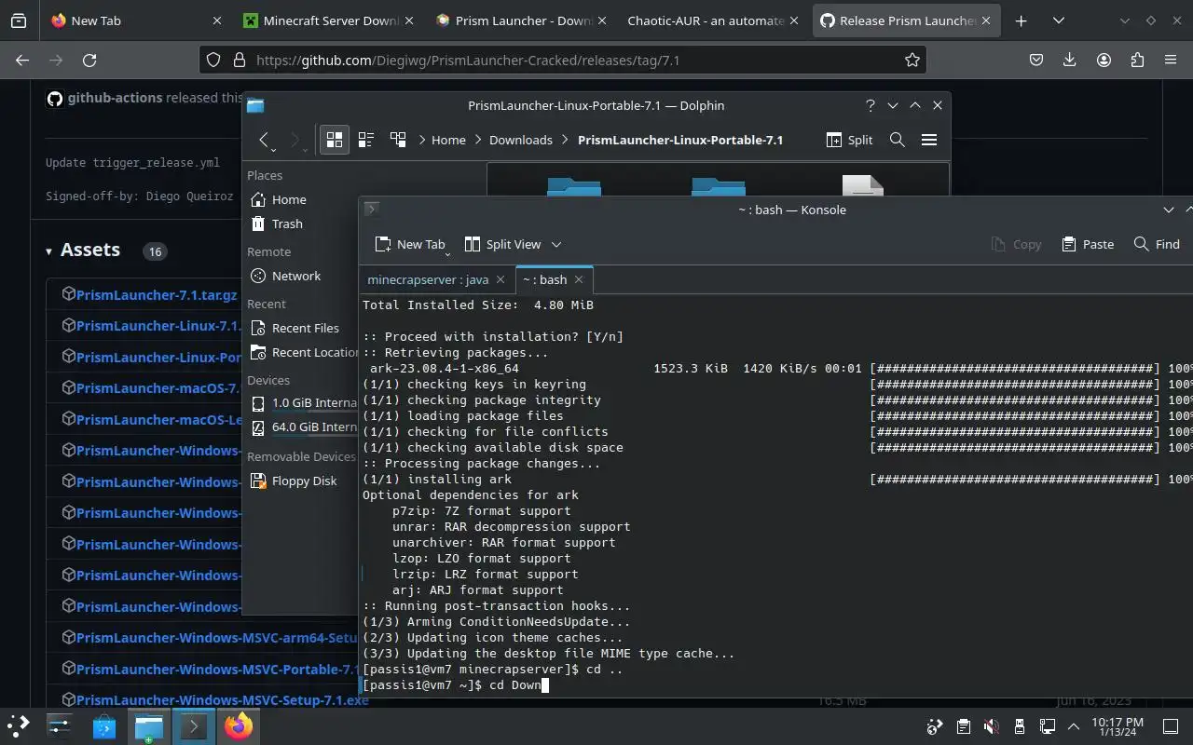1193x745 pixels.
Task: Click Dolphin help question mark icon
Action: coord(870,105)
